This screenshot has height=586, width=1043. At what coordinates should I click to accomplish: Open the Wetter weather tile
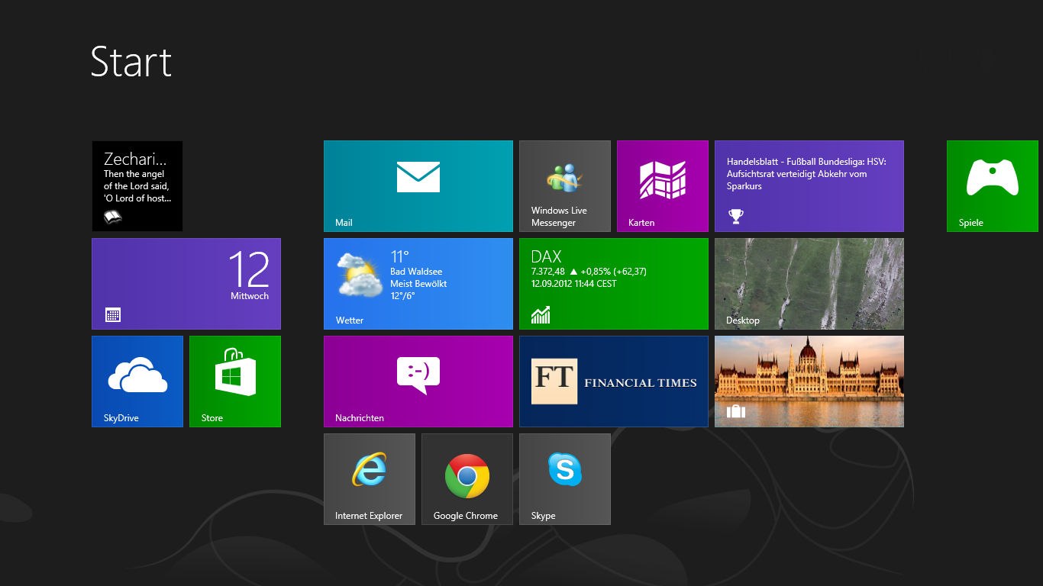(x=418, y=283)
